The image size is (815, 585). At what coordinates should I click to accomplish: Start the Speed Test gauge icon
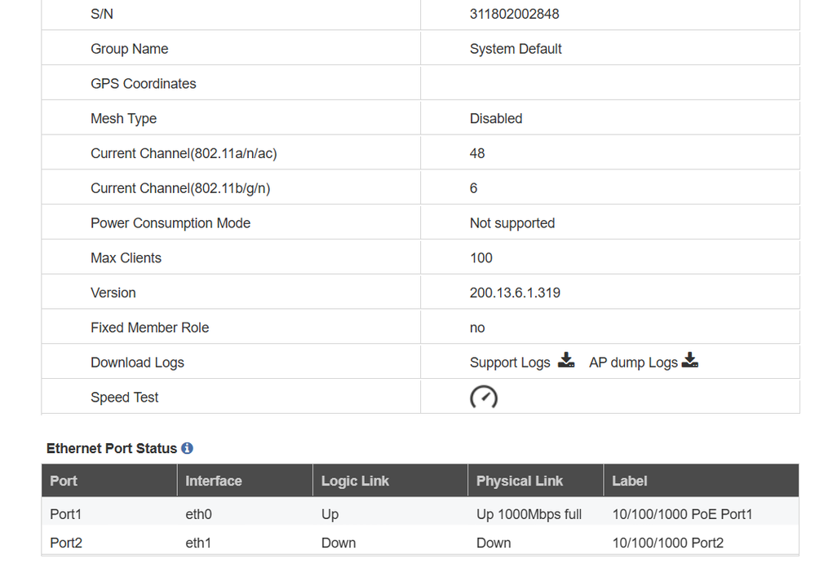click(x=484, y=397)
